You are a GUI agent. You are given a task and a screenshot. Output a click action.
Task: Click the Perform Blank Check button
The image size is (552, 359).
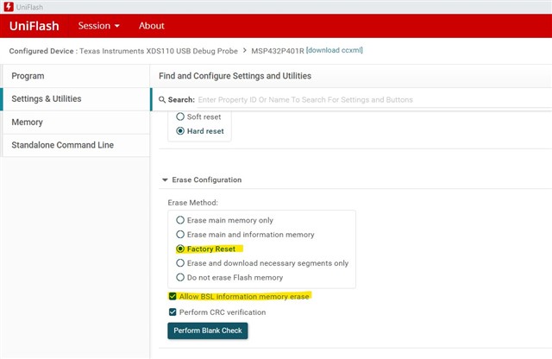point(208,331)
